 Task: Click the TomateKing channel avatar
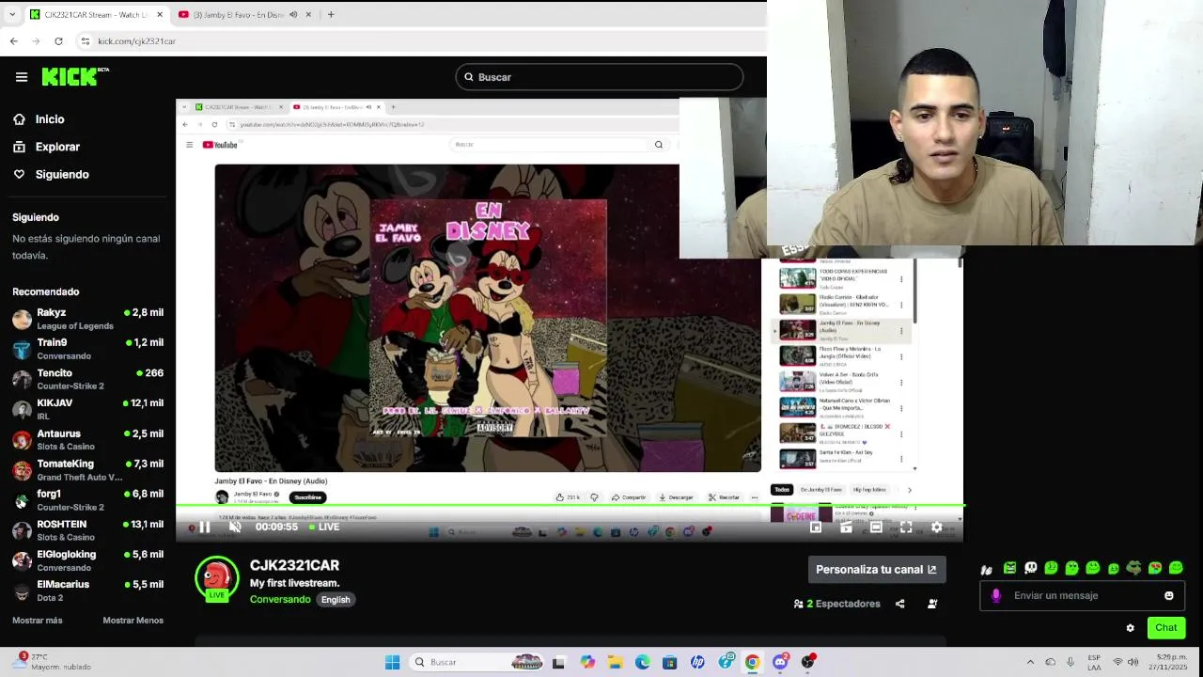(22, 470)
